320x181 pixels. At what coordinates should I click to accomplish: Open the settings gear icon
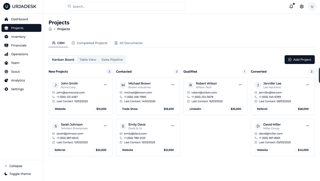coord(302,6)
